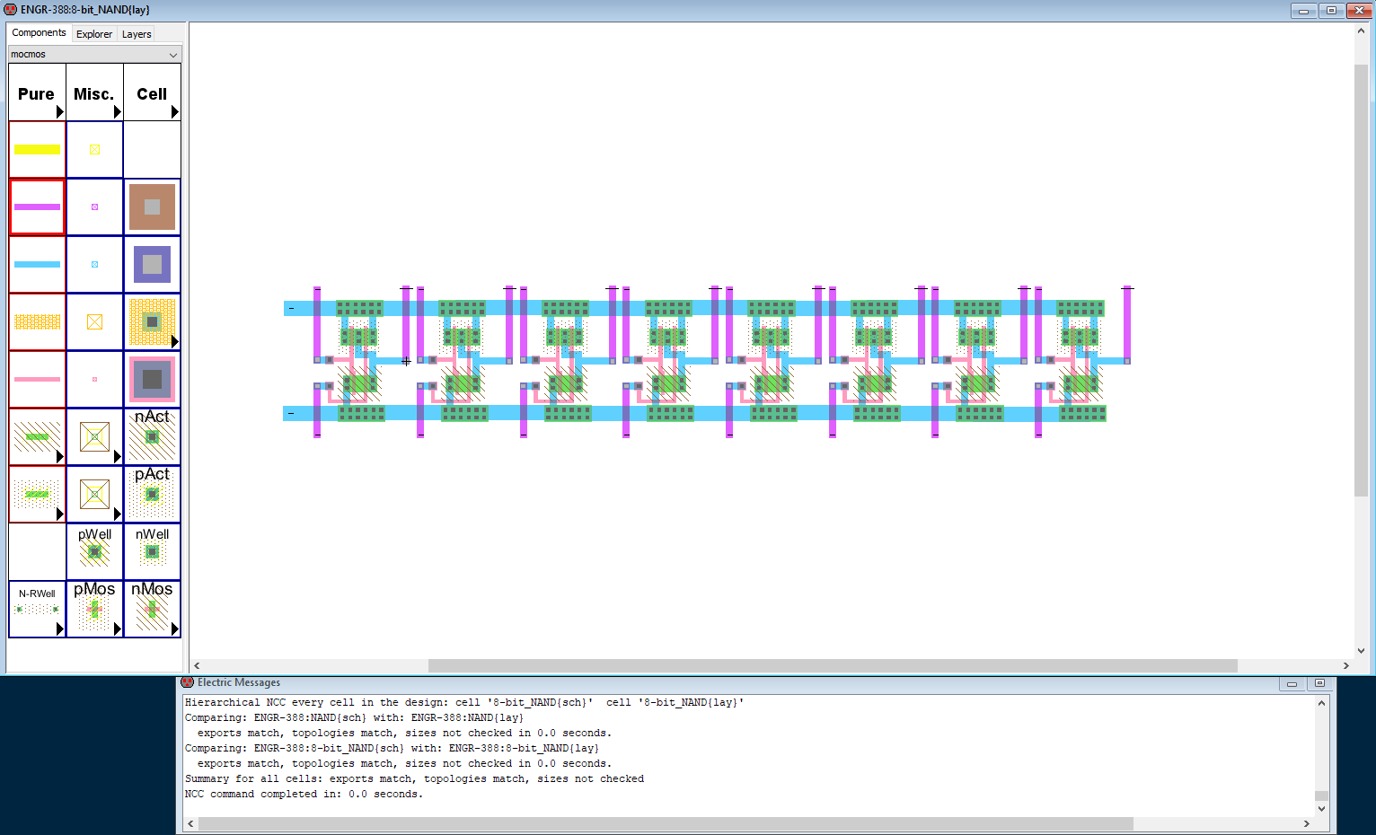Image resolution: width=1376 pixels, height=835 pixels.
Task: Click 'Comparing: ENGR-388:8-bit_NAND{sch}' message line
Action: click(x=392, y=748)
